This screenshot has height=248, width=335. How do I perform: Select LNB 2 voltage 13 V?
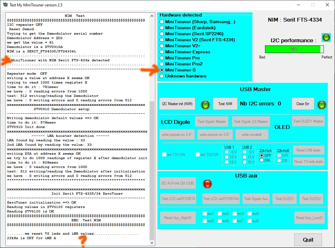pos(245,157)
